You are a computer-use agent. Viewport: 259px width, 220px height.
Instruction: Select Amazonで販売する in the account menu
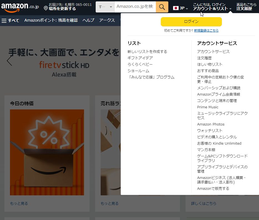tap(213, 188)
